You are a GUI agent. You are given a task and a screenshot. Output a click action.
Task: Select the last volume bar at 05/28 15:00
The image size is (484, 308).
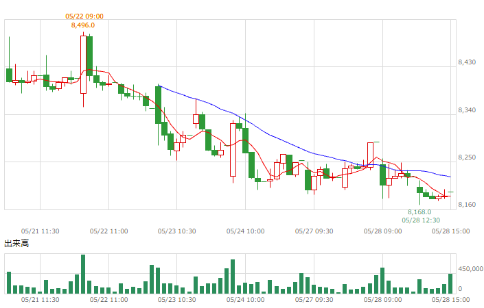click(450, 283)
